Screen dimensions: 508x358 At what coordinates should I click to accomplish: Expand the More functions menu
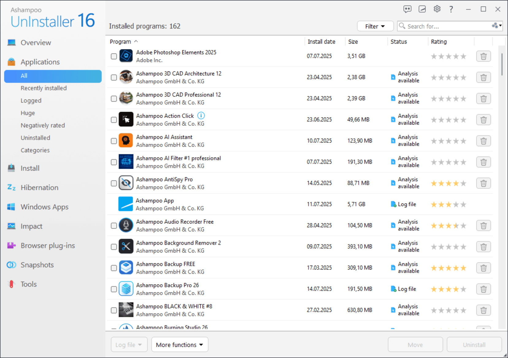[x=179, y=345]
